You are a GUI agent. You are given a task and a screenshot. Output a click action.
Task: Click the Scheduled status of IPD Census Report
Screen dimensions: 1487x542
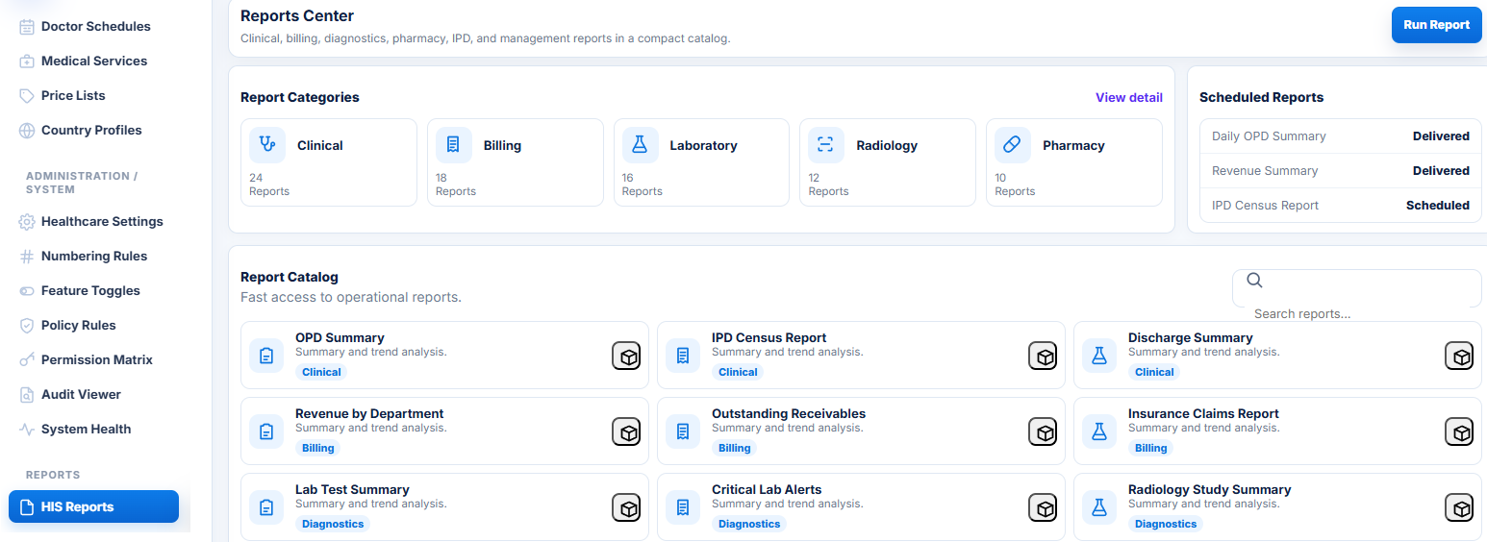pyautogui.click(x=1437, y=206)
